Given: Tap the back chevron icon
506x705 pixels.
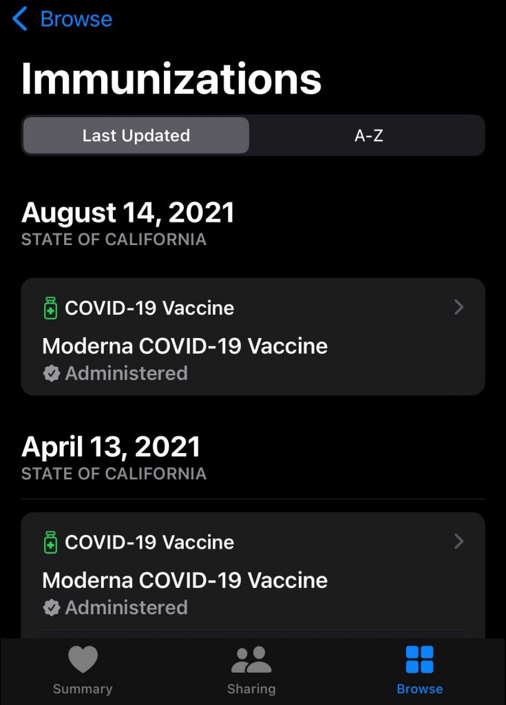Looking at the screenshot, I should 20,19.
